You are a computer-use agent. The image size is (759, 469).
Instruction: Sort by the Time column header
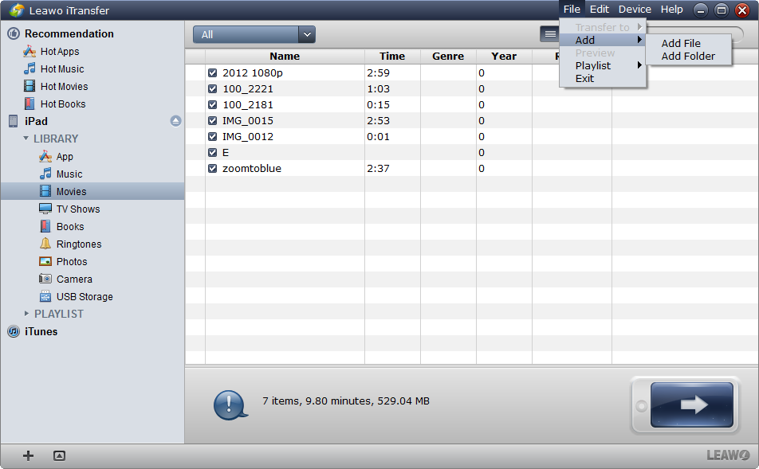click(x=392, y=56)
